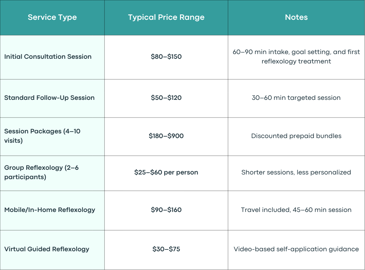The width and height of the screenshot is (365, 270).
Task: Select the Standard Follow-Up Session cell
Action: [x=52, y=98]
